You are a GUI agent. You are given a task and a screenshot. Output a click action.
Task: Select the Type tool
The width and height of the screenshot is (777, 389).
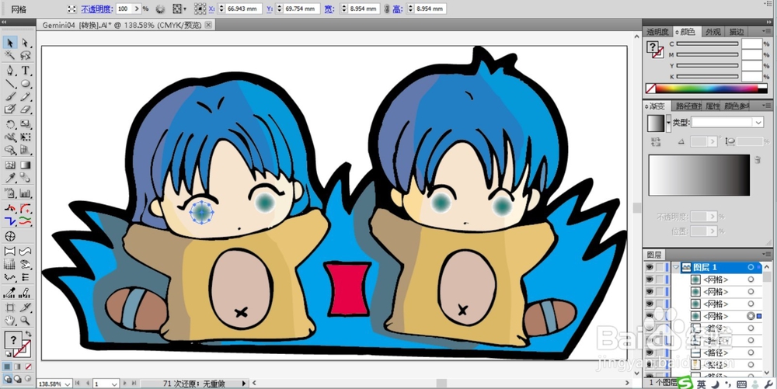[26, 71]
